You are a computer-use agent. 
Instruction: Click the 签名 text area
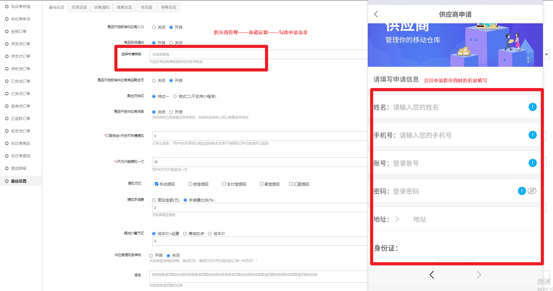point(259,276)
